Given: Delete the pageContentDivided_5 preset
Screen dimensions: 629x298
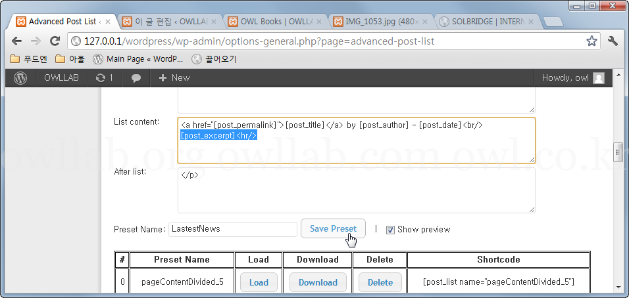Looking at the screenshot, I should pyautogui.click(x=380, y=282).
